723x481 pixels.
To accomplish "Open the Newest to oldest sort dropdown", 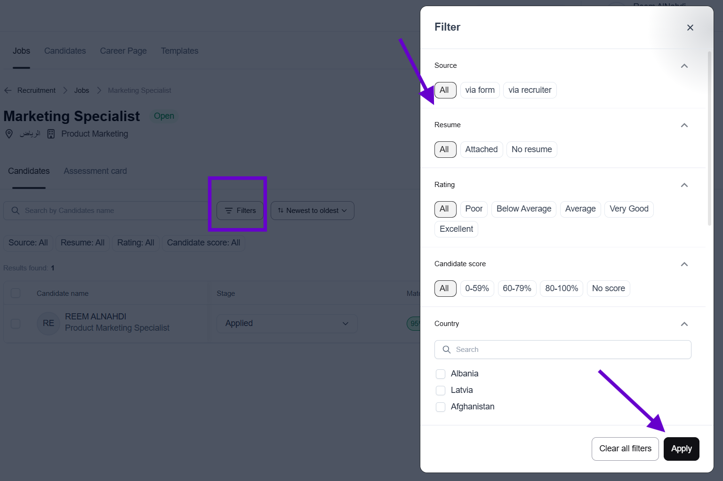I will (x=312, y=211).
